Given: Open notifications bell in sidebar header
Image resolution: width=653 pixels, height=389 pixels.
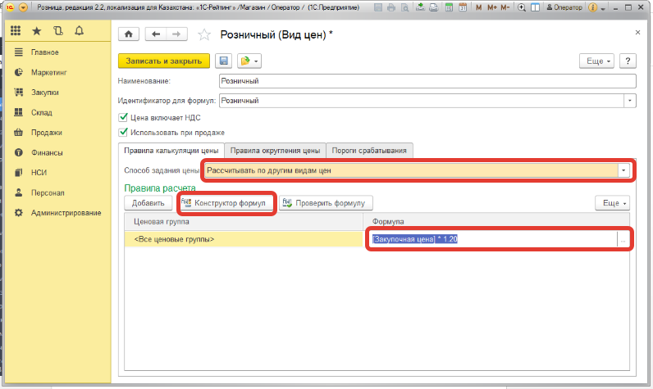Looking at the screenshot, I should pos(79,31).
